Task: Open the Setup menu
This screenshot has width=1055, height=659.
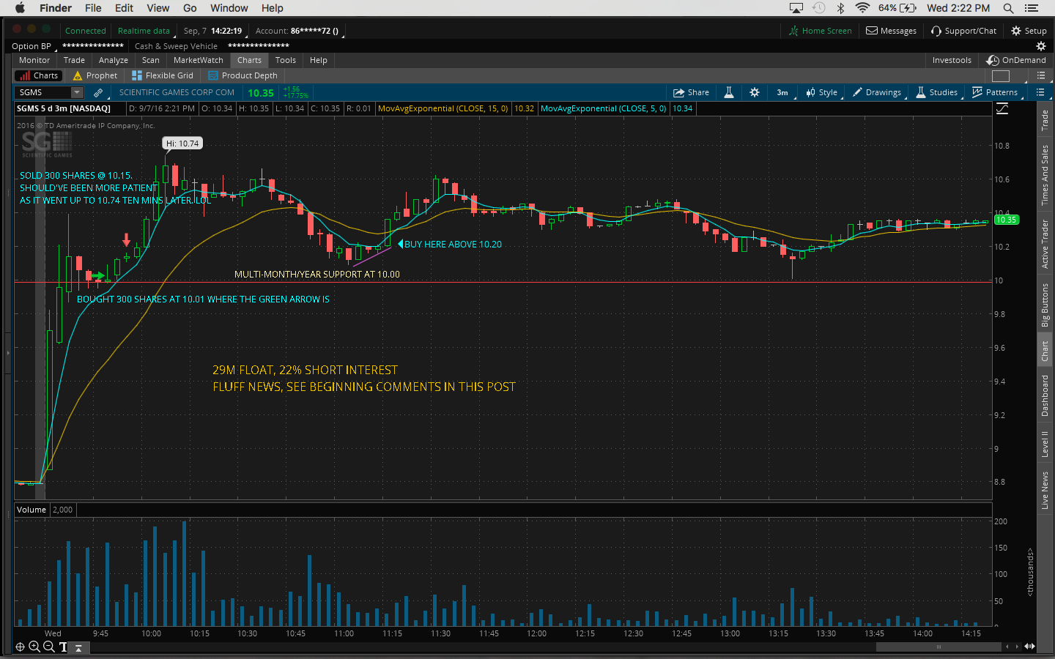Action: [1029, 31]
